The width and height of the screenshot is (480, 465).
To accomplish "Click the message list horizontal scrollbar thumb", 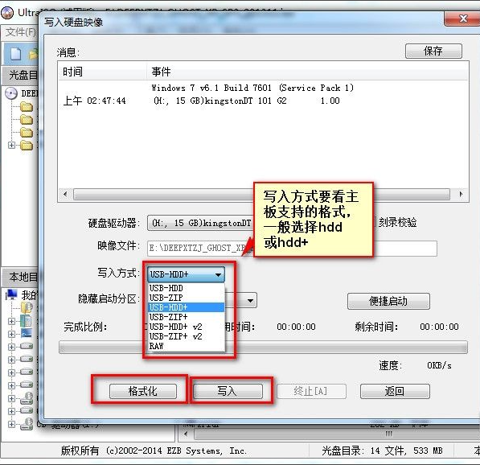I will coord(262,194).
